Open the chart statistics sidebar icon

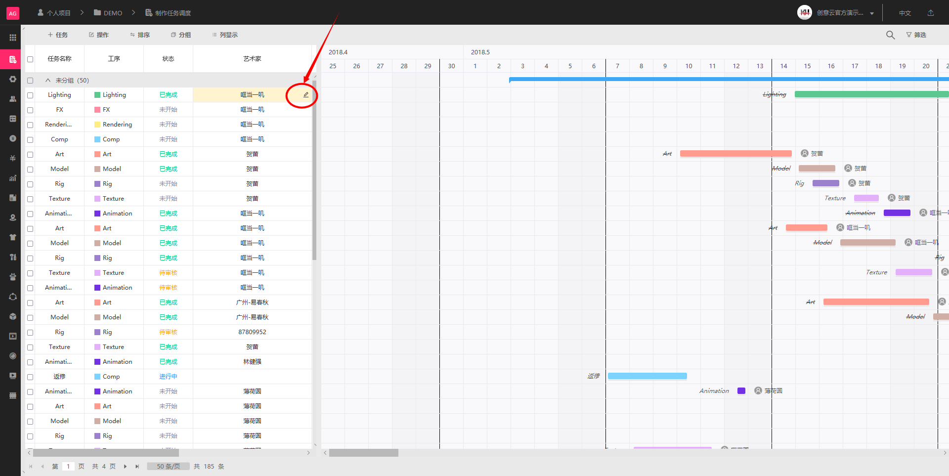click(x=13, y=178)
